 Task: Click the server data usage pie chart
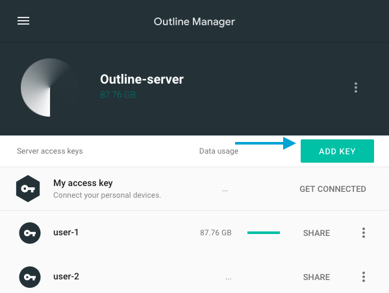point(50,88)
